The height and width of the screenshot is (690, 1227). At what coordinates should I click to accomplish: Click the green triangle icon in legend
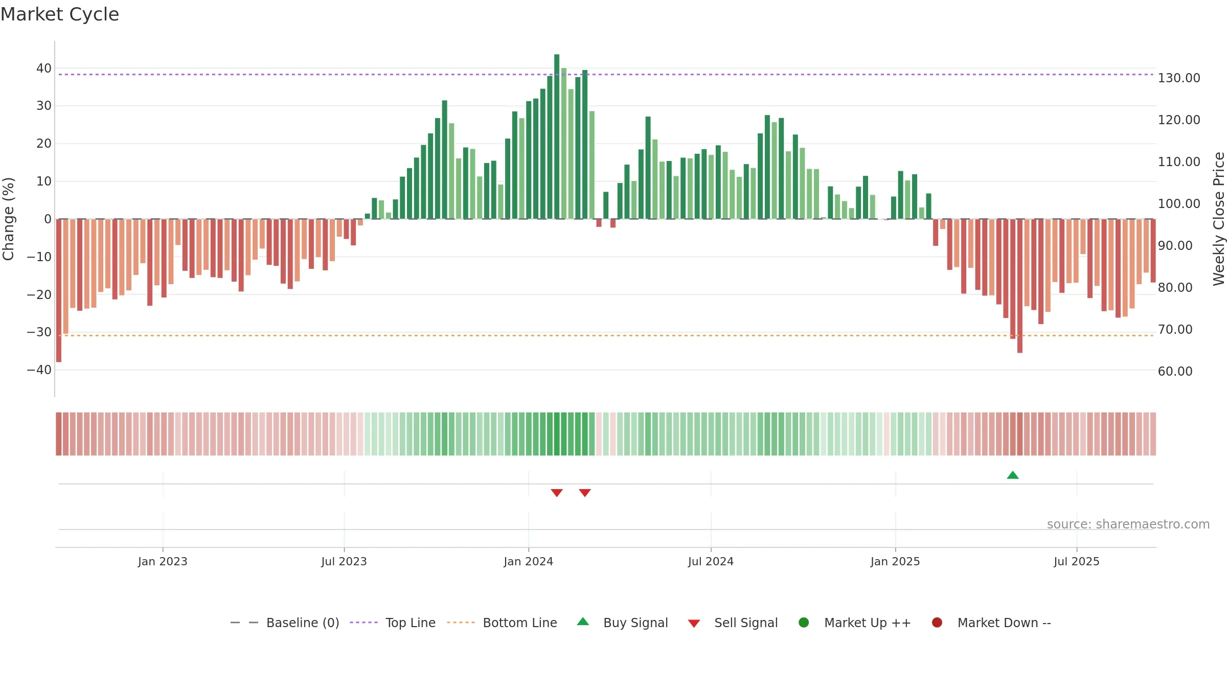click(583, 622)
